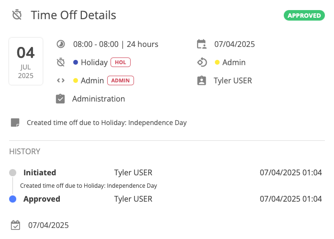Click the red HOL tag

(121, 62)
